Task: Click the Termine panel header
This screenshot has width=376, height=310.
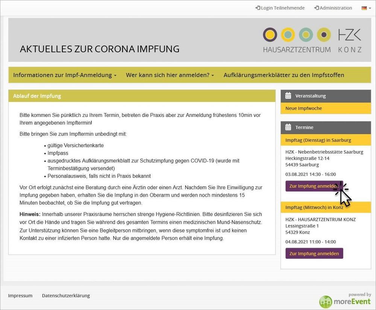Action: tap(326, 127)
